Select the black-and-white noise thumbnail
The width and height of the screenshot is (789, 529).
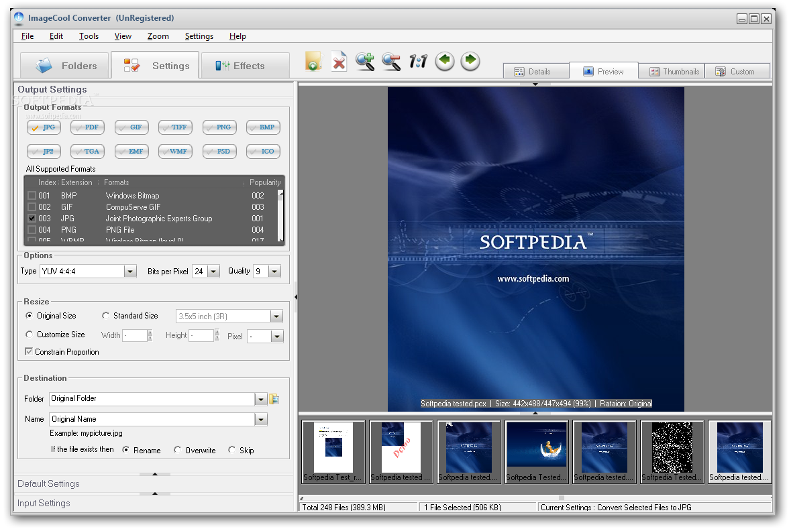(x=672, y=452)
